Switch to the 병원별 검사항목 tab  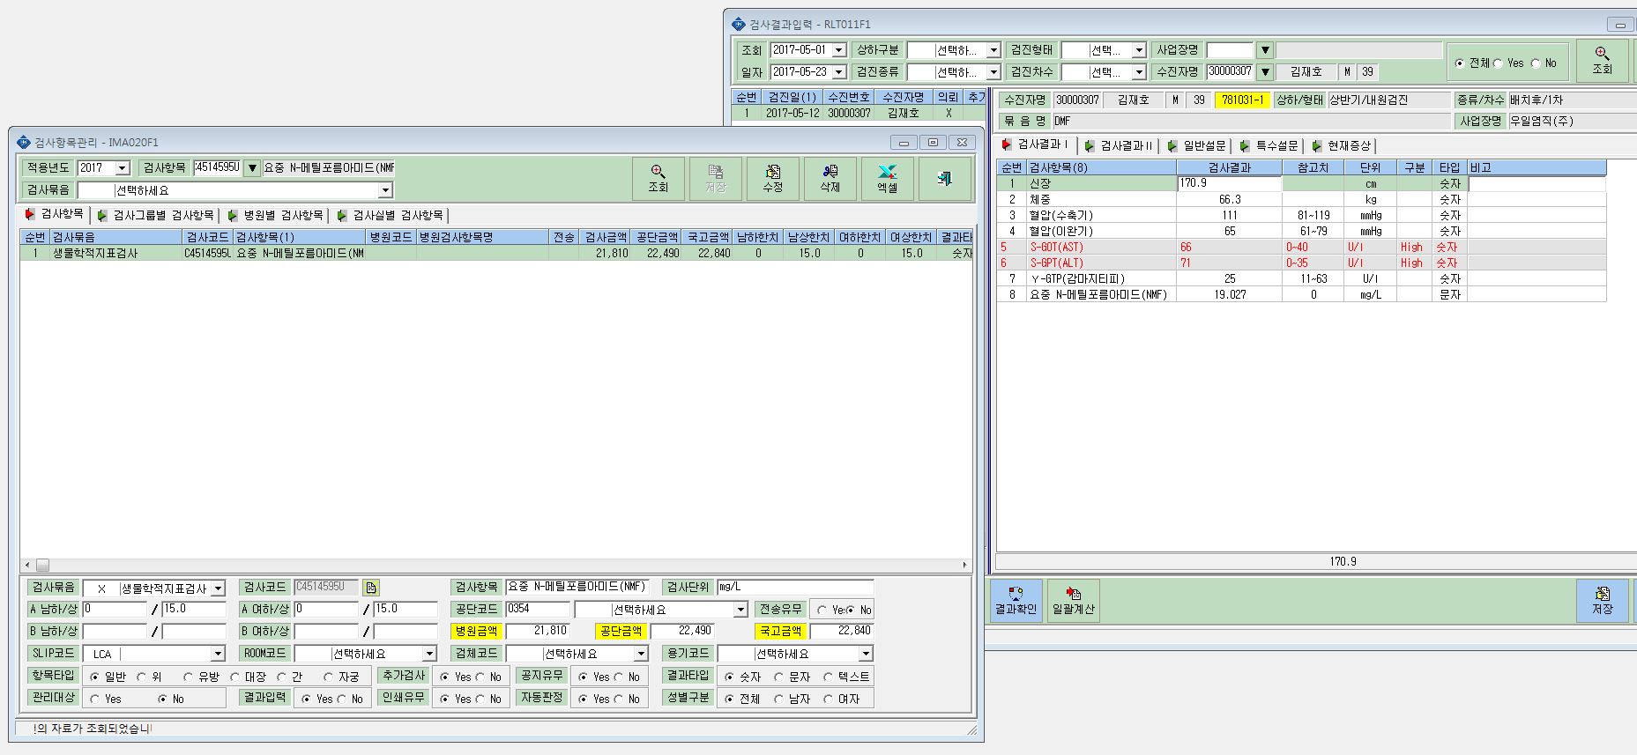coord(275,215)
